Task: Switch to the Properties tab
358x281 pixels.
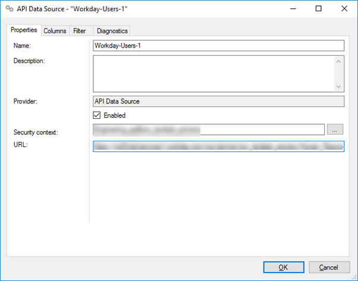Action: (x=24, y=30)
